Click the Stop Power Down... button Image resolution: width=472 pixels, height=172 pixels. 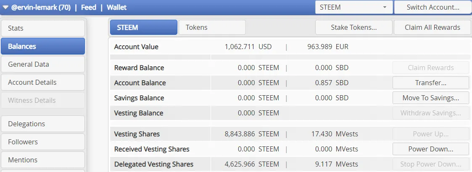431,164
